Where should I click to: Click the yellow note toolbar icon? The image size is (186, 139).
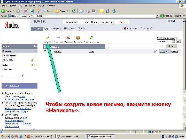tap(102, 11)
